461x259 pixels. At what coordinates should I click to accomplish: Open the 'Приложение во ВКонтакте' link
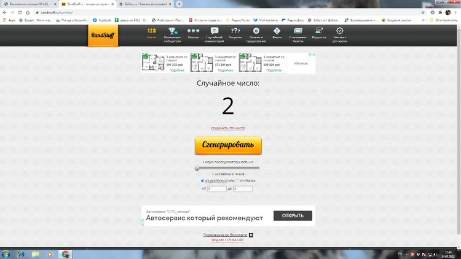pyautogui.click(x=225, y=235)
